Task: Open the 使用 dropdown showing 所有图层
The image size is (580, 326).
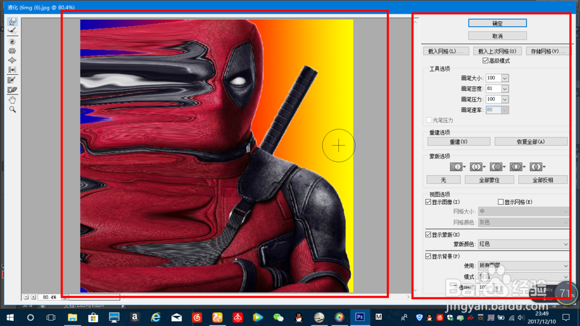Action: click(x=523, y=266)
